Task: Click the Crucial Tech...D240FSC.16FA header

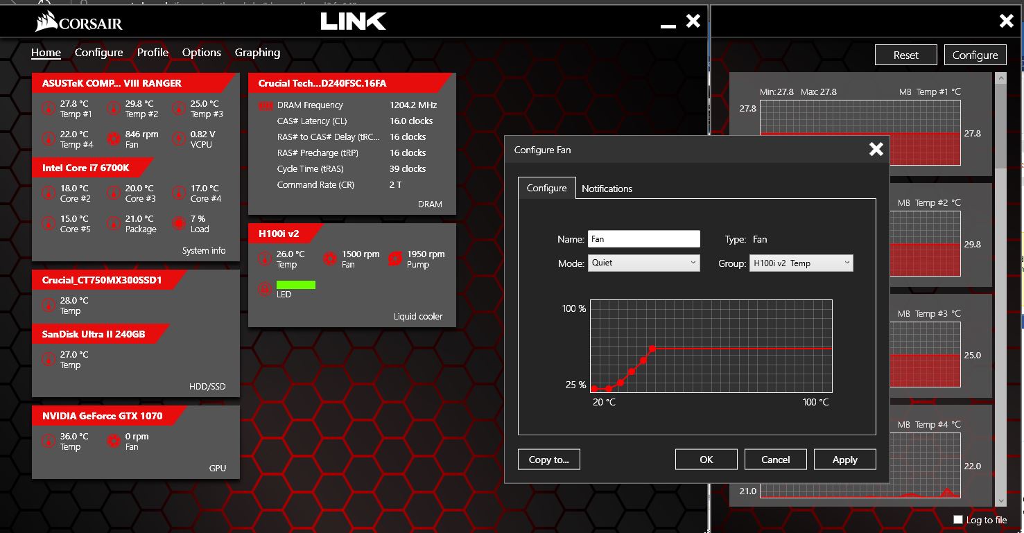Action: point(322,83)
